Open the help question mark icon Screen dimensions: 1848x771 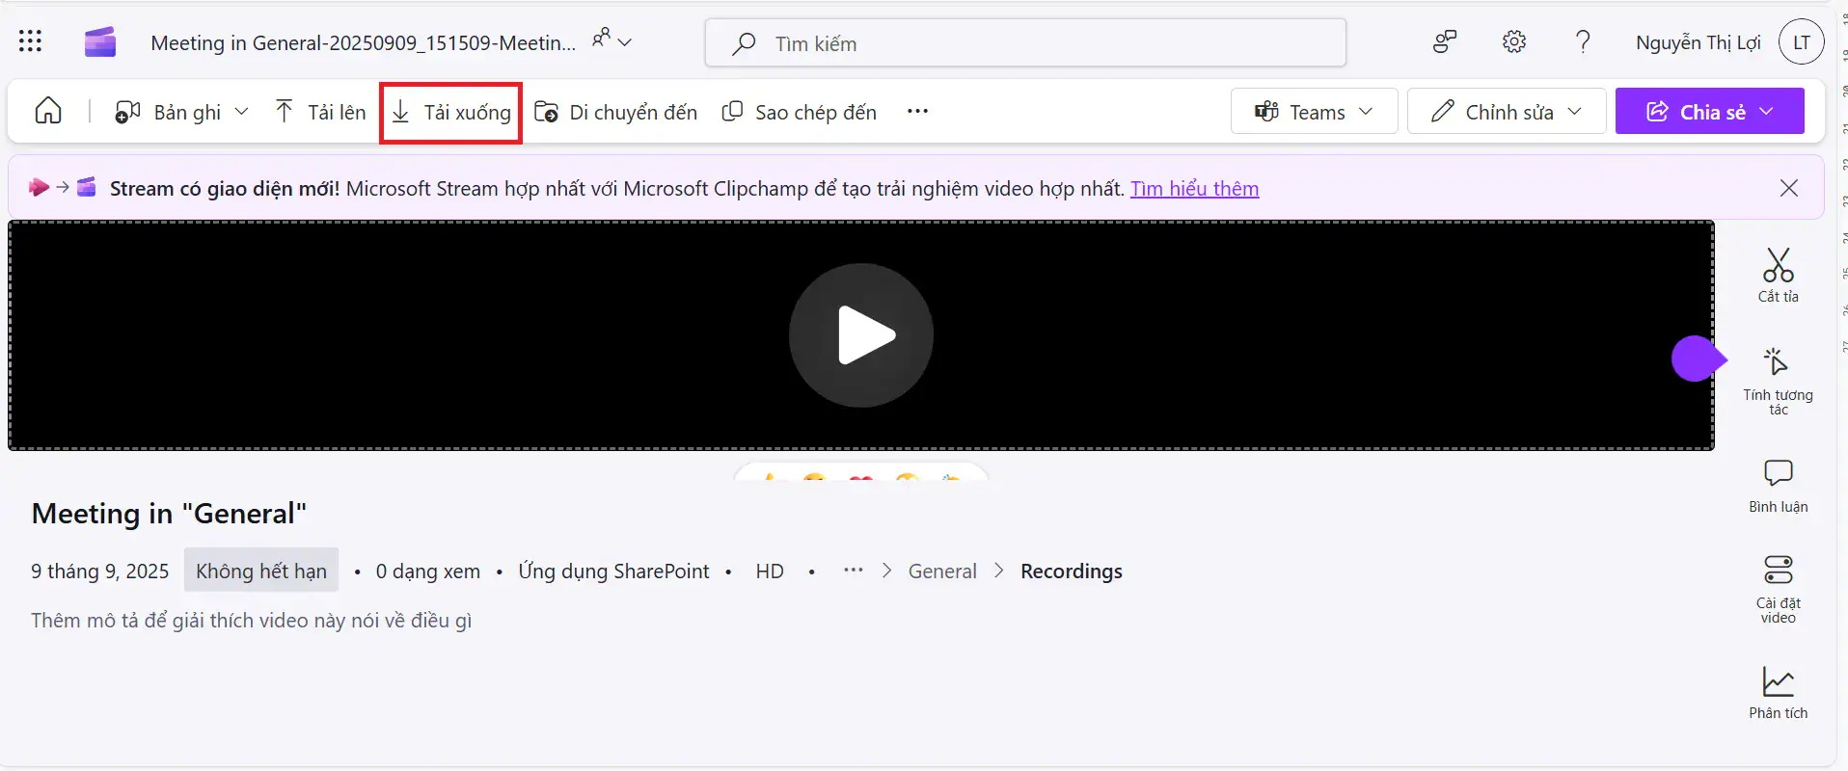coord(1582,42)
